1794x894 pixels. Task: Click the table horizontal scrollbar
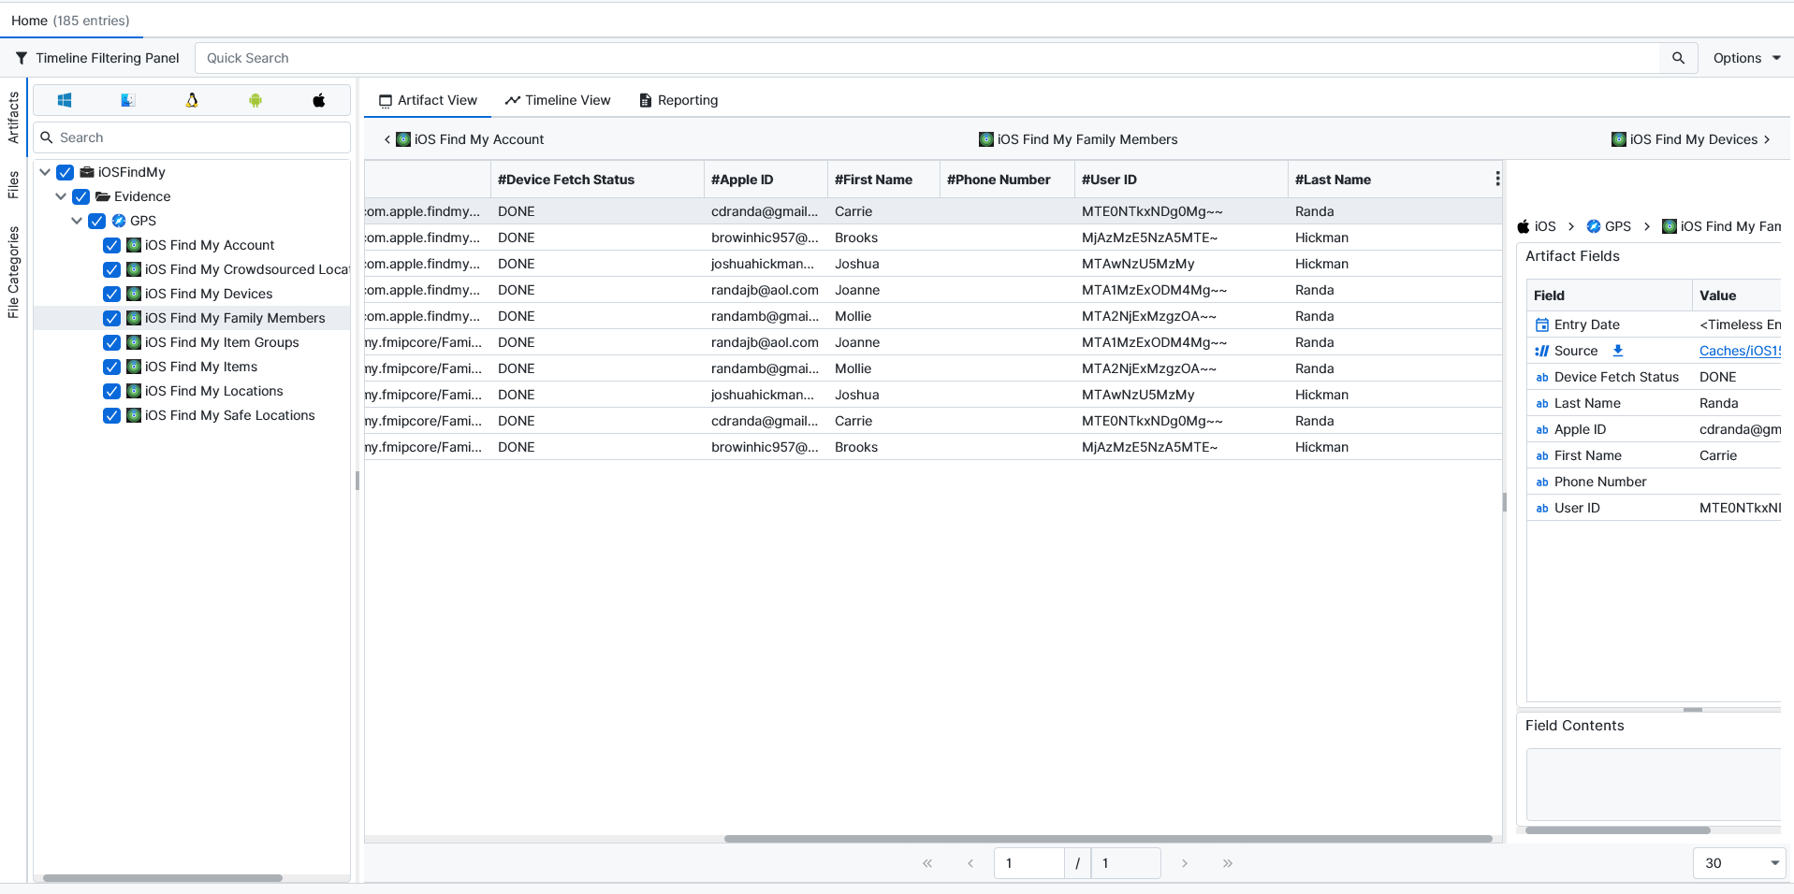pyautogui.click(x=1108, y=839)
